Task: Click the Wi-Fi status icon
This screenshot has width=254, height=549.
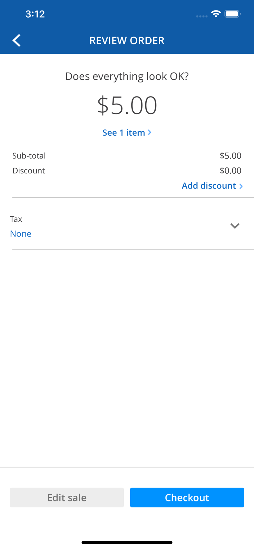Action: (x=216, y=14)
